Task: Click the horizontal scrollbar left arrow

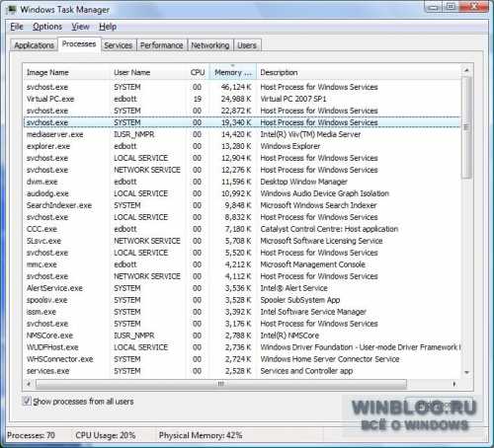Action: pos(29,384)
